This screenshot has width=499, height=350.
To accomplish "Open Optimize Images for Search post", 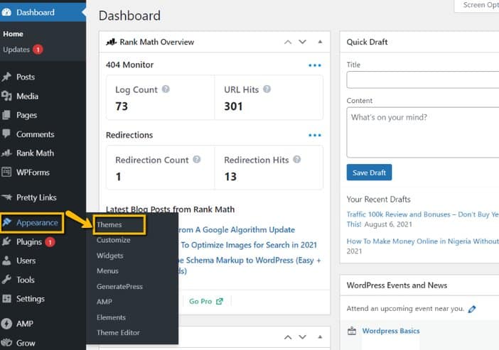I will click(249, 245).
